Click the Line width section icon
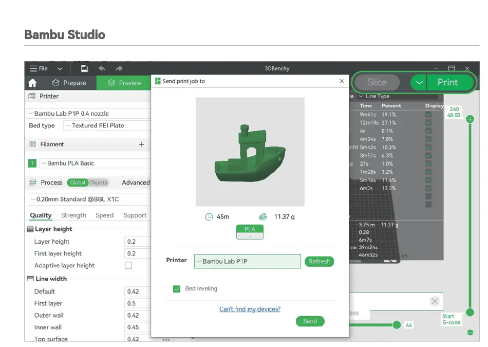 coord(30,279)
